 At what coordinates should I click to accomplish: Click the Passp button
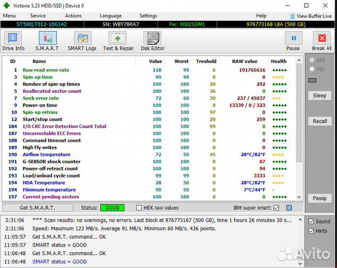point(320,198)
